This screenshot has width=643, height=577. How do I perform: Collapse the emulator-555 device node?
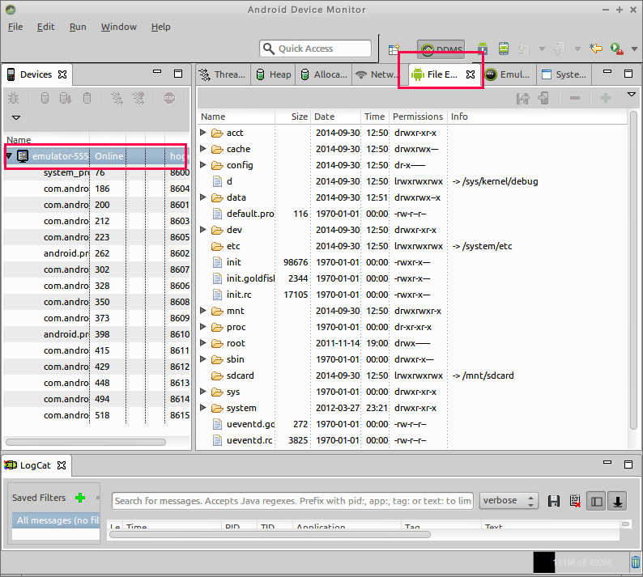pos(9,155)
